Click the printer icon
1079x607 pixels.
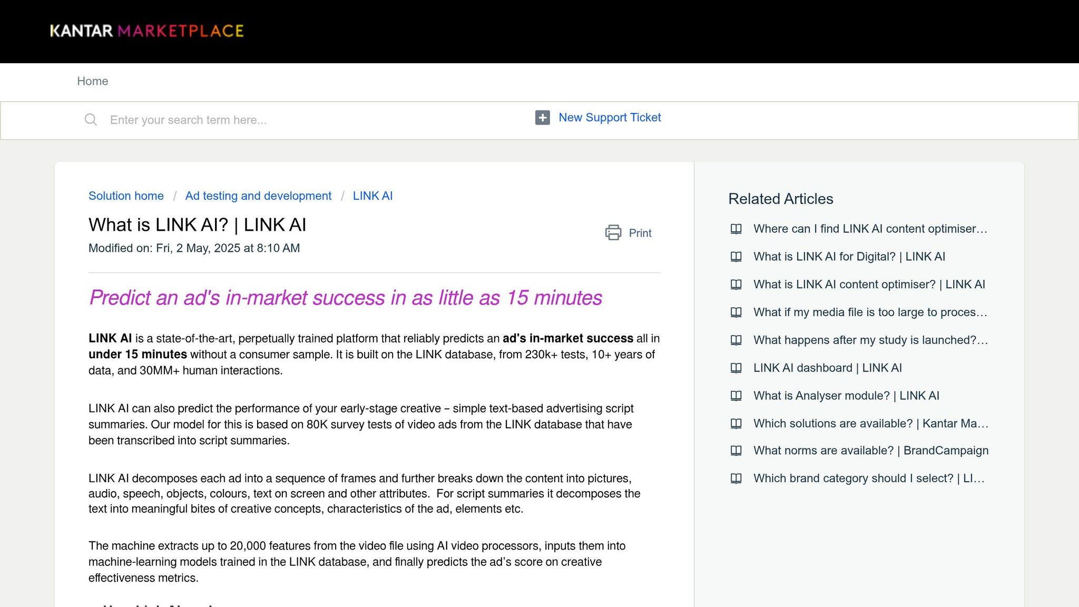[x=613, y=232]
